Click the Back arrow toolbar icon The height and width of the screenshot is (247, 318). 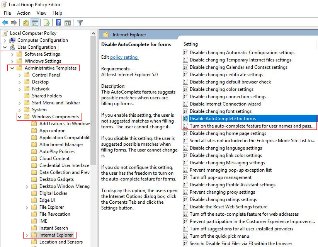5,22
